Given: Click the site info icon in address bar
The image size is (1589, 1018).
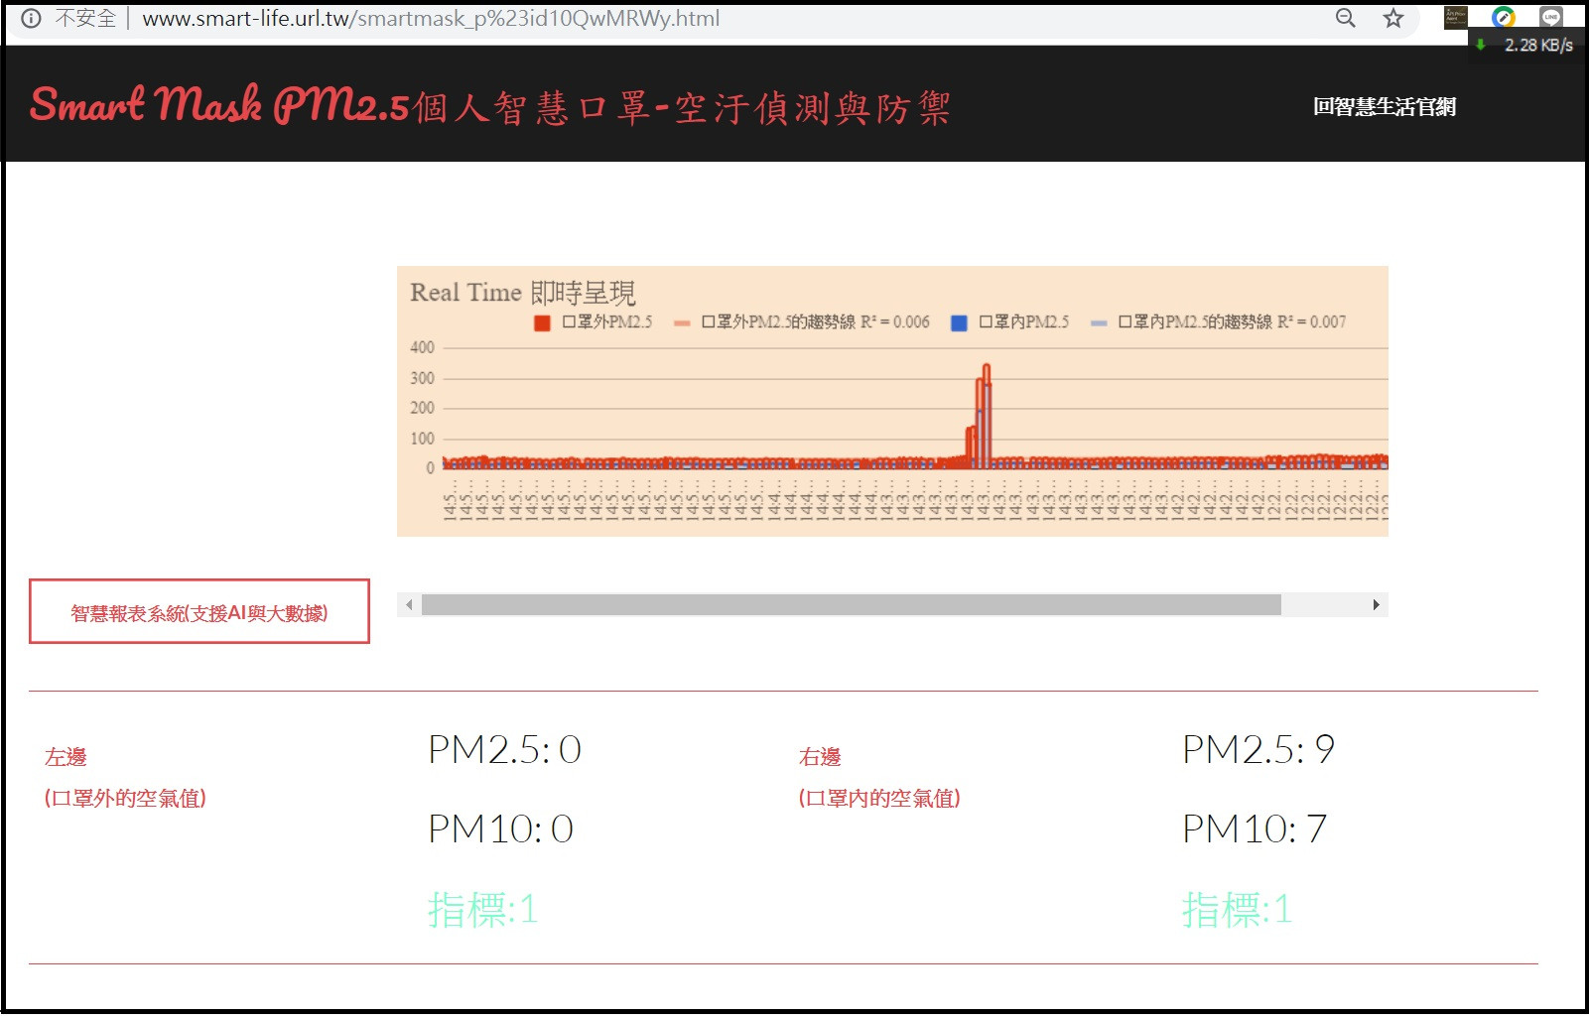Looking at the screenshot, I should click(x=31, y=19).
